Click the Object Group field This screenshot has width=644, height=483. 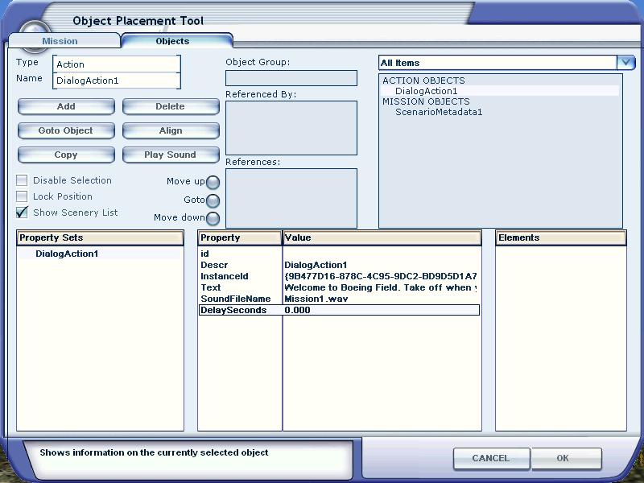[x=291, y=78]
